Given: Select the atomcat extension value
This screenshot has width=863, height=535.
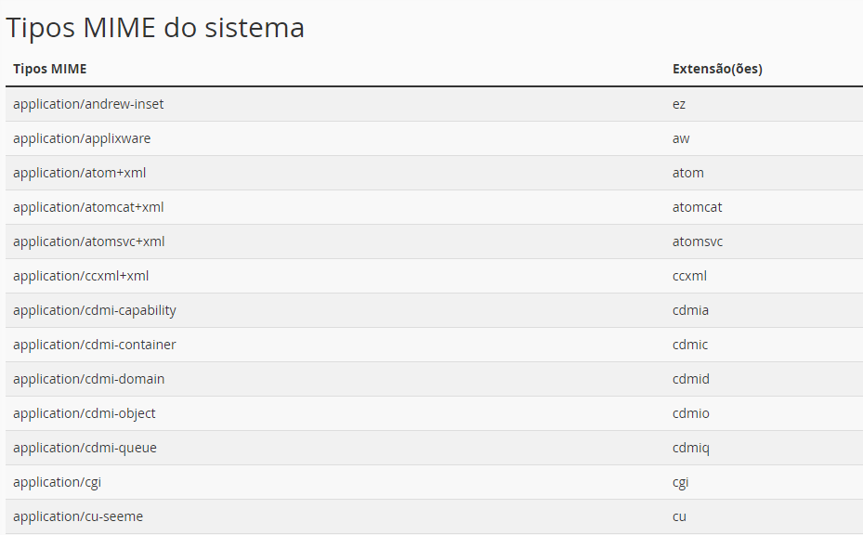Looking at the screenshot, I should coord(697,207).
